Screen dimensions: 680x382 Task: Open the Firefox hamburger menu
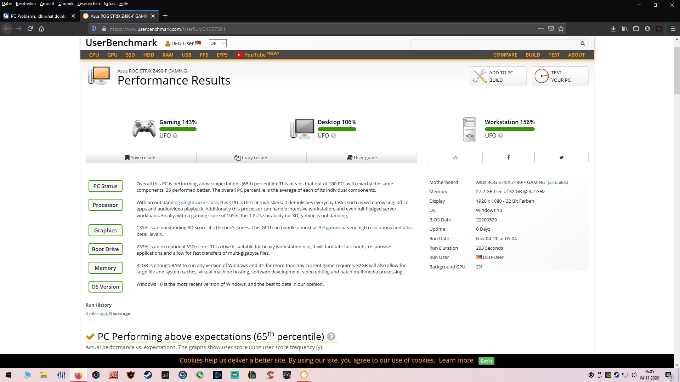pos(673,29)
